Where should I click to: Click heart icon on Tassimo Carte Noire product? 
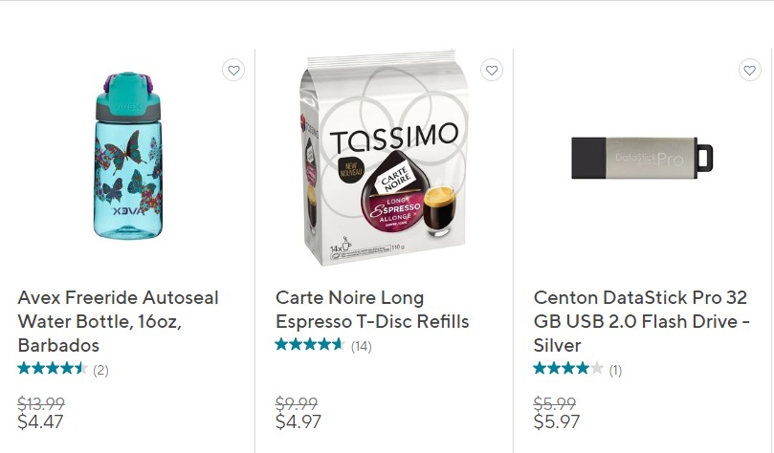(x=492, y=70)
